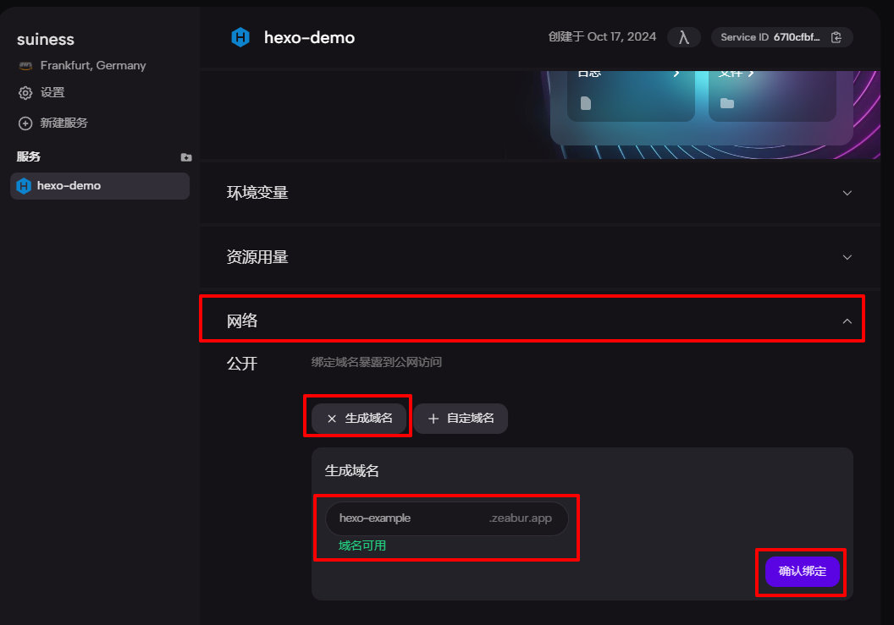Click the lambda serverless icon badge
Image resolution: width=894 pixels, height=625 pixels.
[683, 37]
